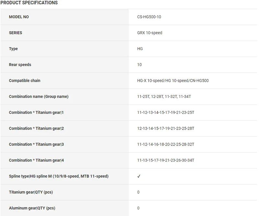This screenshot has height=216, width=259.
Task: Select the Aluminum gear|QTY (pcs) label
Action: pyautogui.click(x=32, y=208)
